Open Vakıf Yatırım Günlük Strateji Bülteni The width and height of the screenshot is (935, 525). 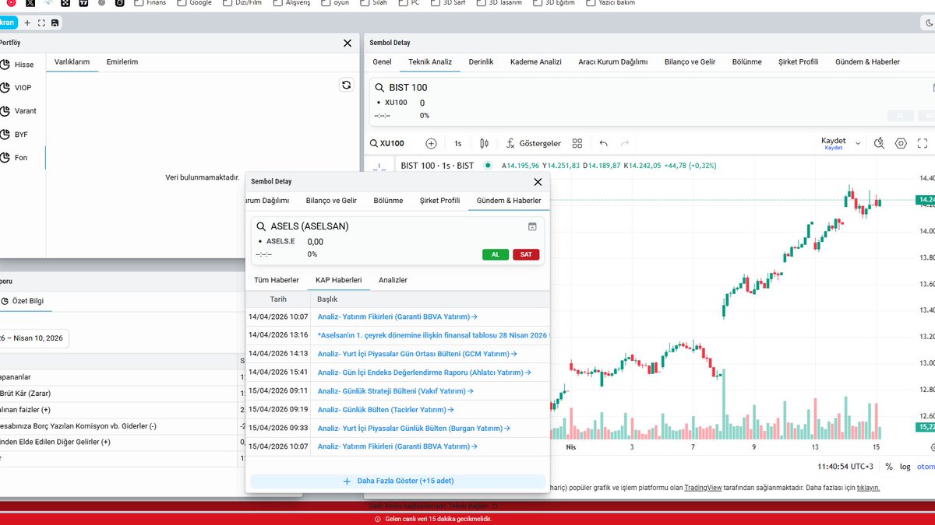[396, 391]
